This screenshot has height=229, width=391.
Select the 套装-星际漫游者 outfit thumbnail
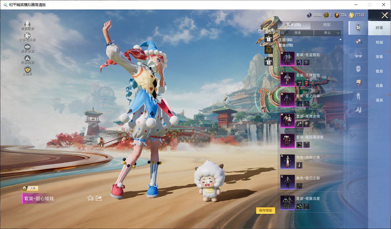pyautogui.click(x=287, y=141)
